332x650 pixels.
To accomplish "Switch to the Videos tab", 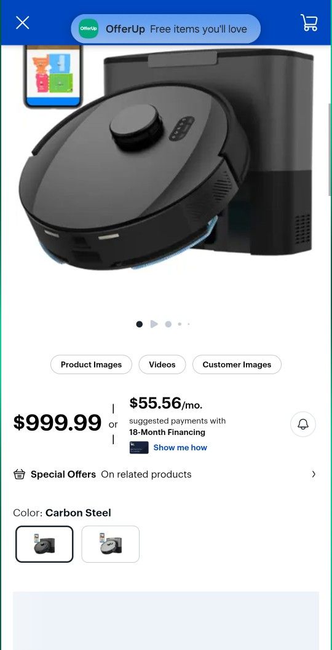I will pos(162,364).
